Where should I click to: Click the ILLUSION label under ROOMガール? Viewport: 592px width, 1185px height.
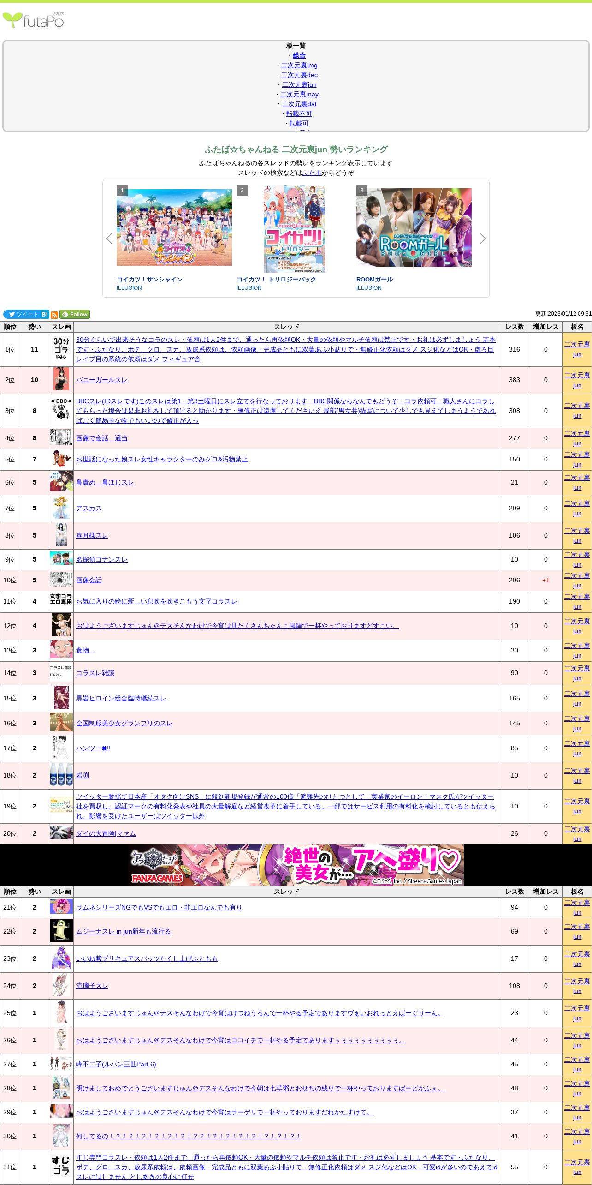(369, 288)
